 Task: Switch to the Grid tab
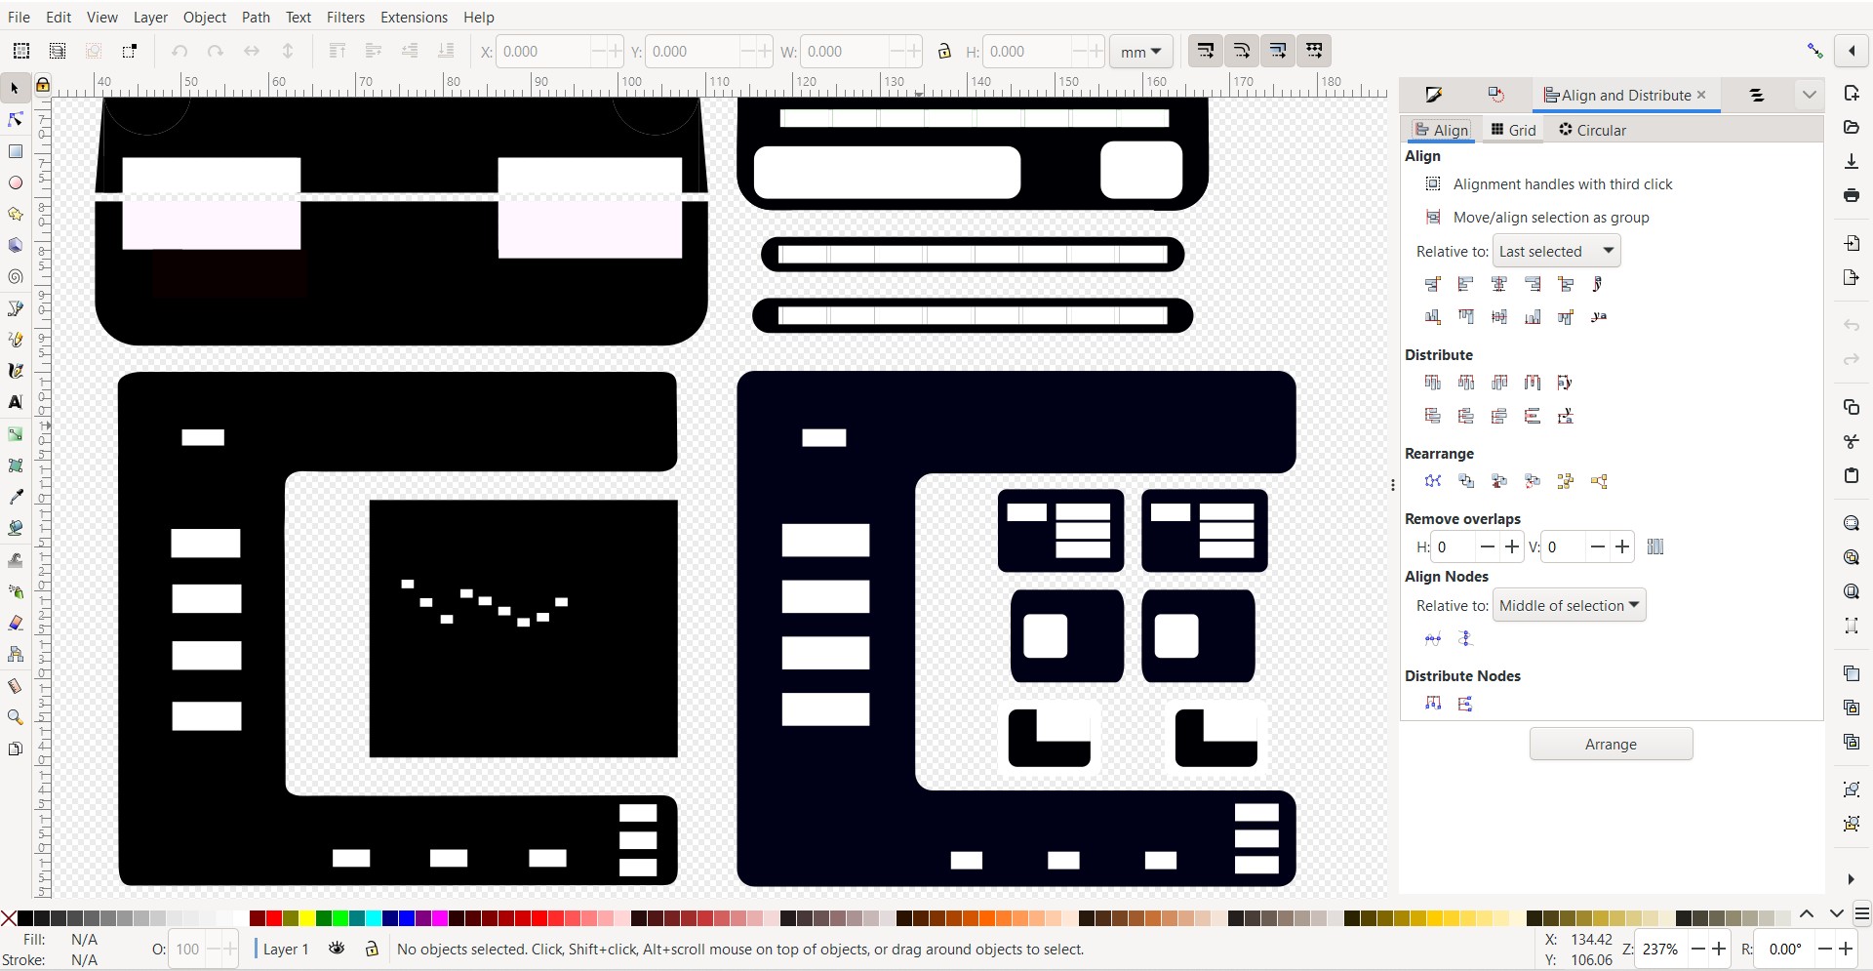point(1513,130)
